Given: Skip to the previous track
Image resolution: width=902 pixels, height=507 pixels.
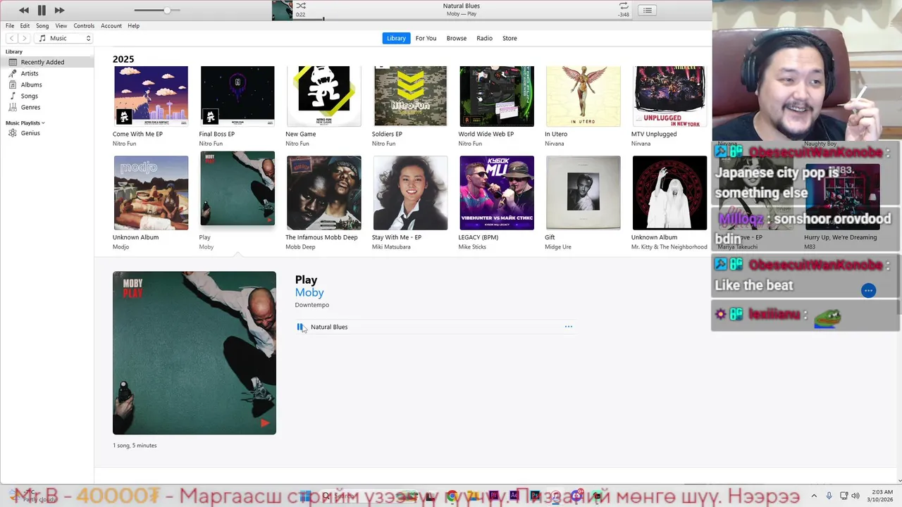Looking at the screenshot, I should (x=24, y=10).
